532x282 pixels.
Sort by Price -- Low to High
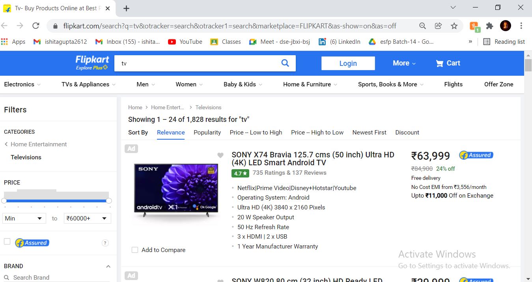click(x=256, y=133)
